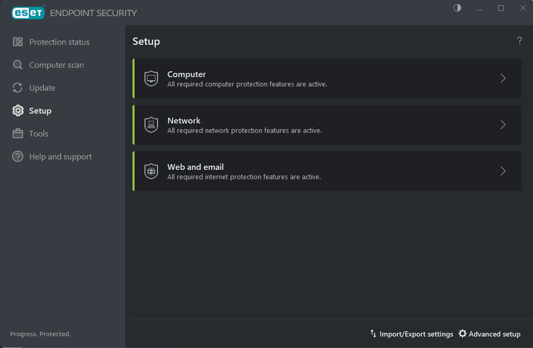Click the Setup page heading

click(x=146, y=42)
